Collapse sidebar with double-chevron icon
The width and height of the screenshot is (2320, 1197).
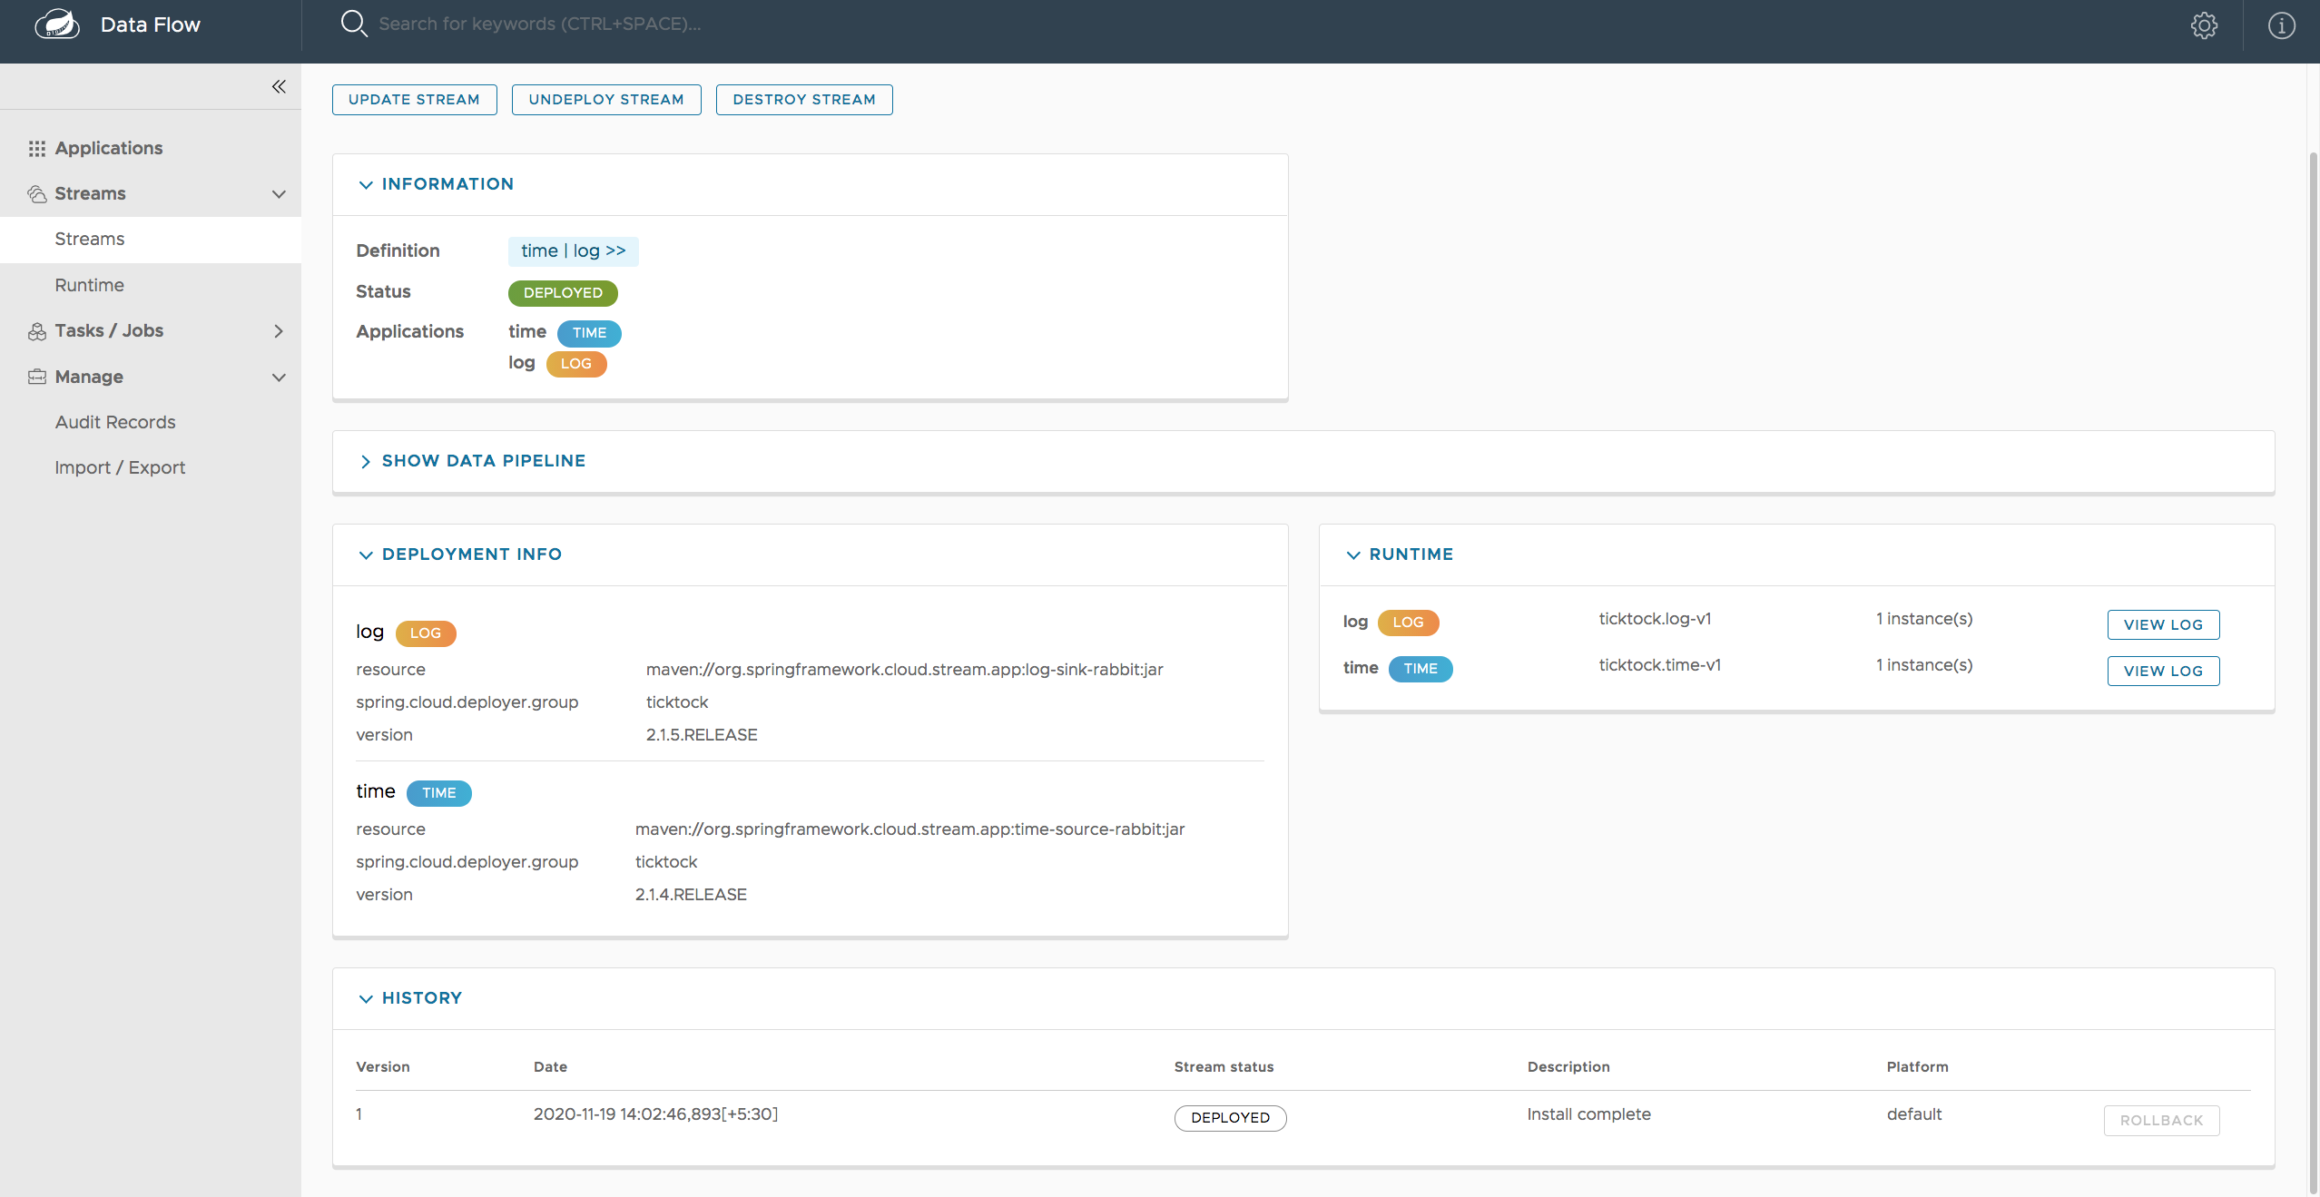279,86
